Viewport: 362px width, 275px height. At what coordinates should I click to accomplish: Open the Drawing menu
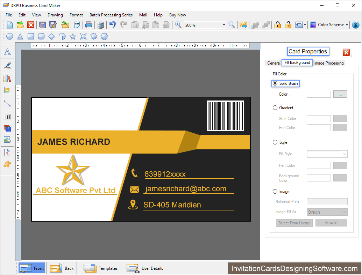coord(55,15)
